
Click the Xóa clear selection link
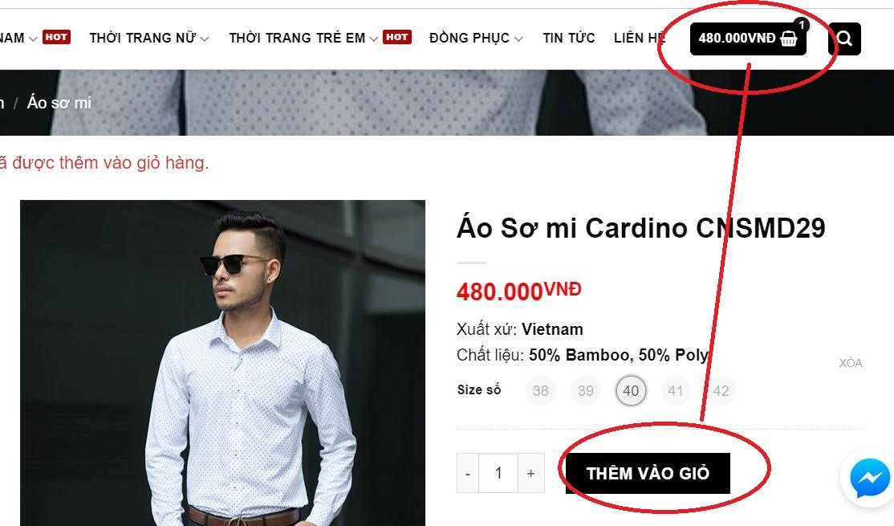click(x=850, y=363)
